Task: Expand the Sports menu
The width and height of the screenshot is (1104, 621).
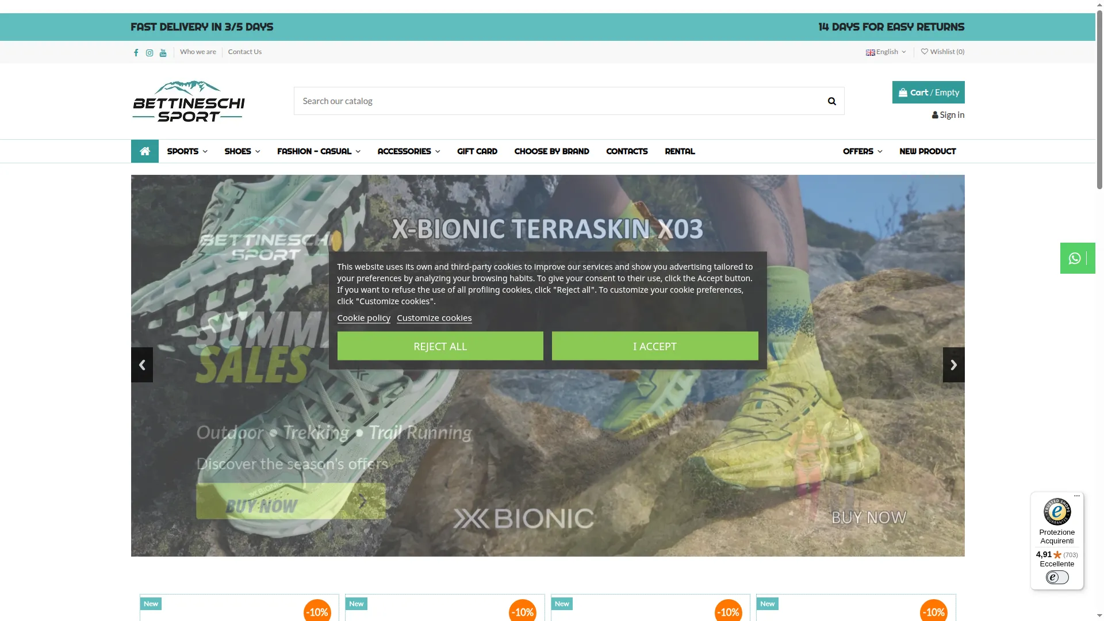Action: (187, 151)
